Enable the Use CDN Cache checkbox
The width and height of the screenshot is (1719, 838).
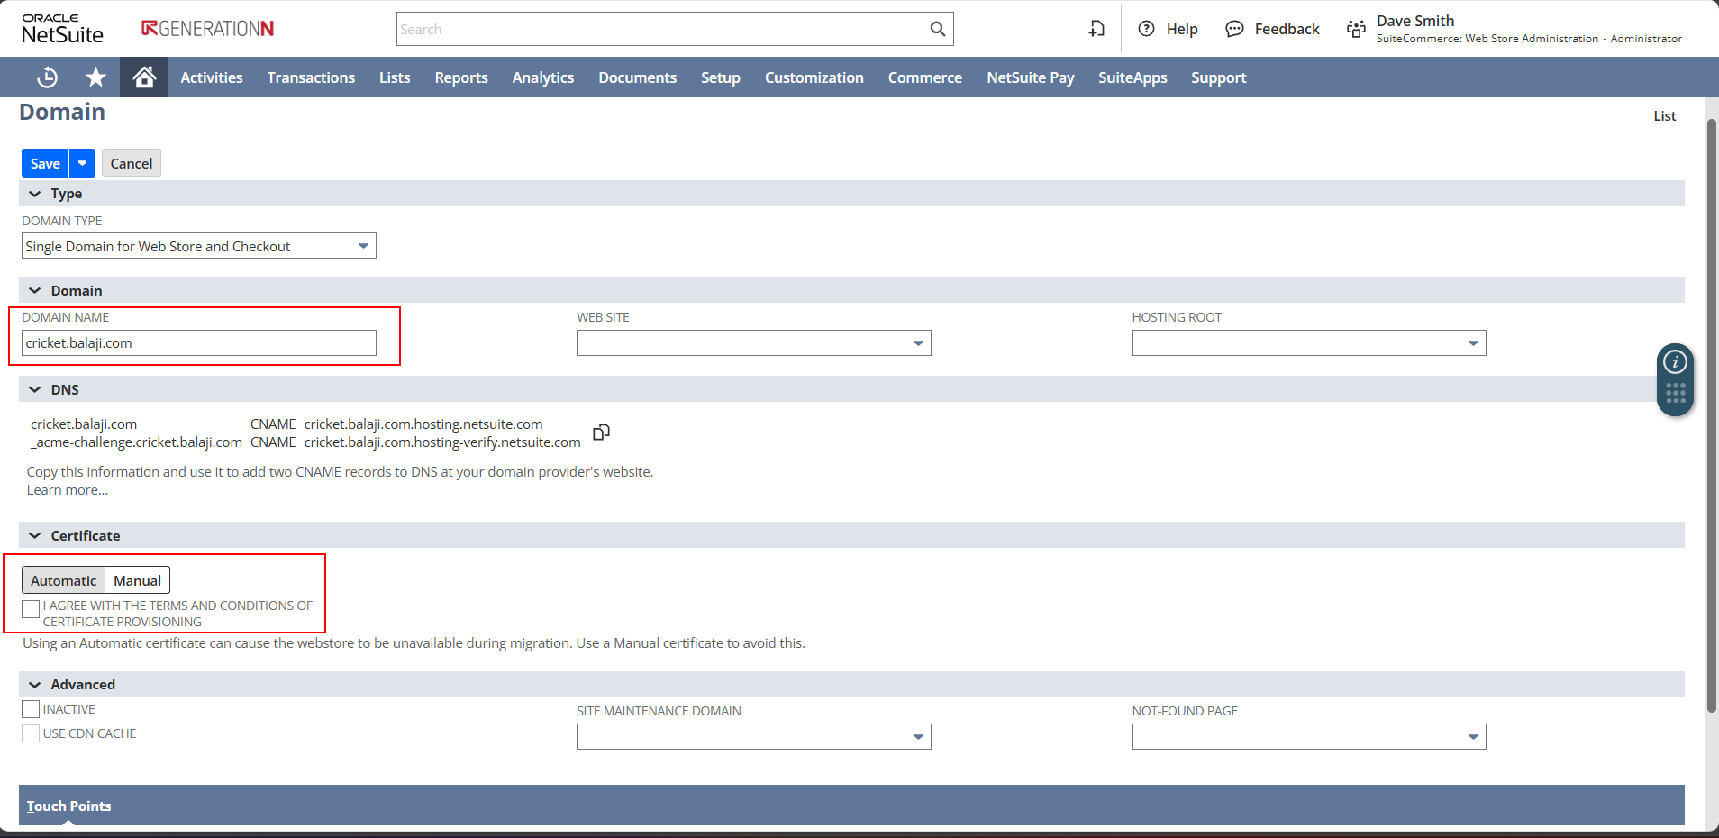click(x=31, y=733)
